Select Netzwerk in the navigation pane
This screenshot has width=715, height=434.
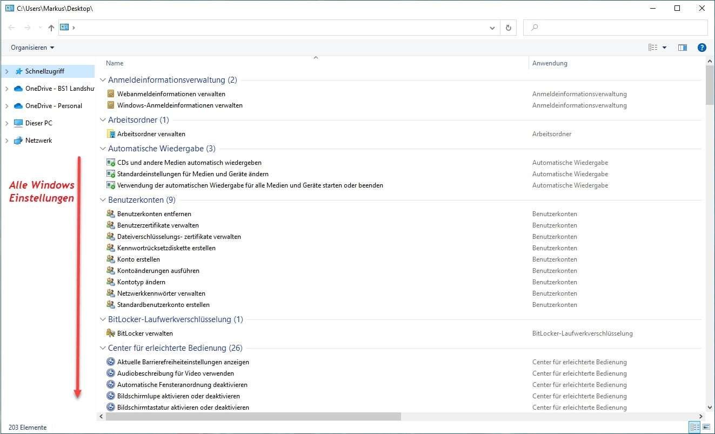tap(37, 140)
